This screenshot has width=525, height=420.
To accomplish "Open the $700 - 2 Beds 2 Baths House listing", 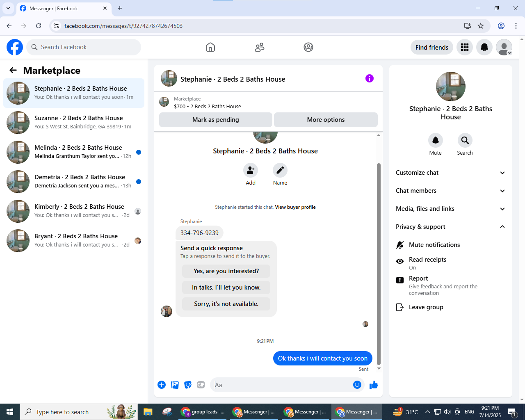I will coord(208,106).
